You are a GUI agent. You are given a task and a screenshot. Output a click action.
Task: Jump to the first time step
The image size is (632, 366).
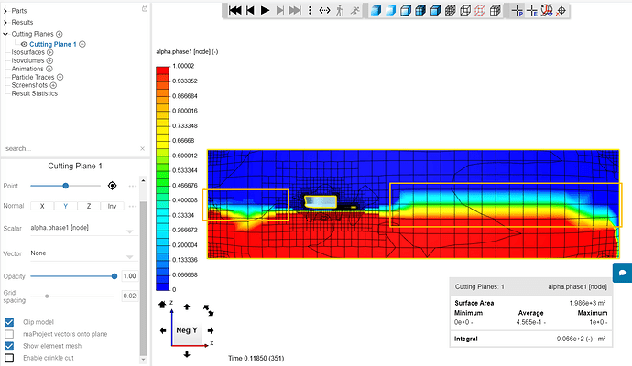(234, 10)
